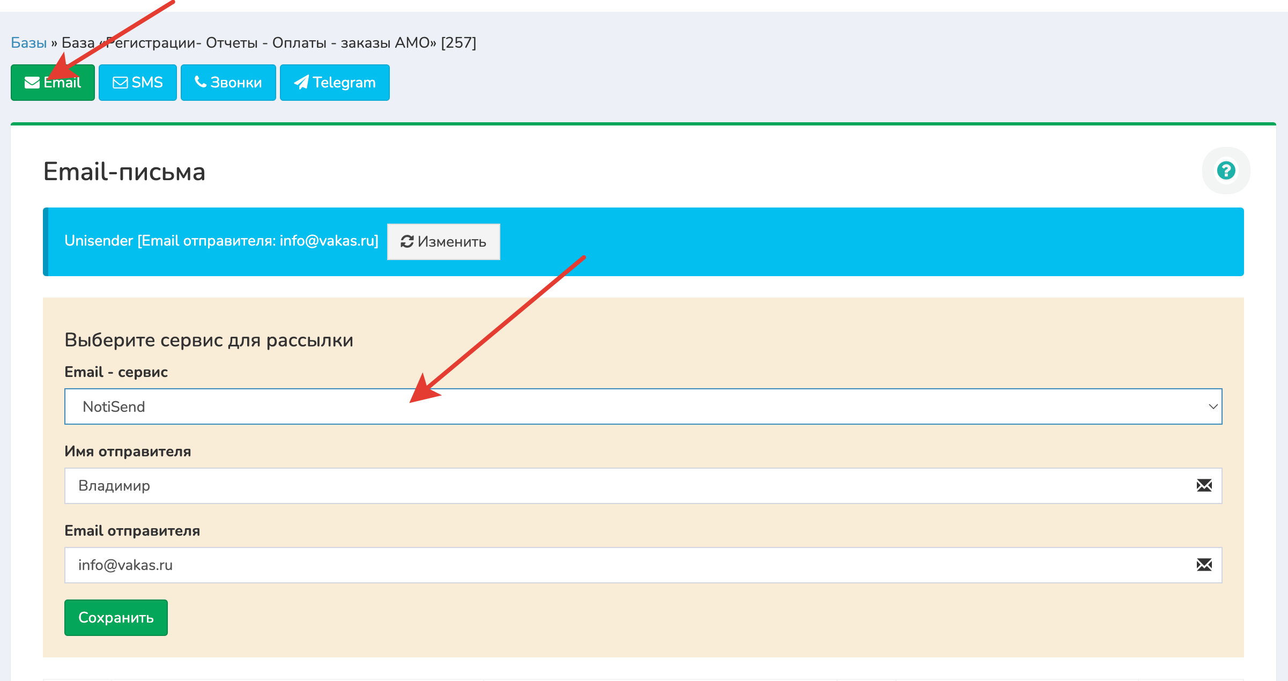Switch to the Telegram tab label
This screenshot has height=681, width=1288.
344,83
